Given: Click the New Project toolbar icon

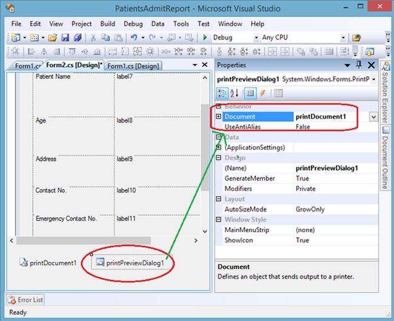Looking at the screenshot, I should [x=16, y=38].
